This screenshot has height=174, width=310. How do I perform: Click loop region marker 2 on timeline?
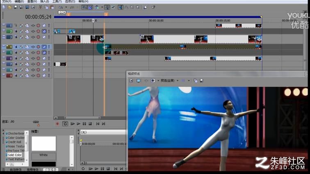click(106, 14)
